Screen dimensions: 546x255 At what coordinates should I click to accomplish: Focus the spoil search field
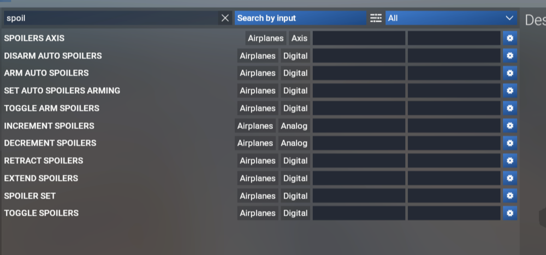[x=109, y=18]
